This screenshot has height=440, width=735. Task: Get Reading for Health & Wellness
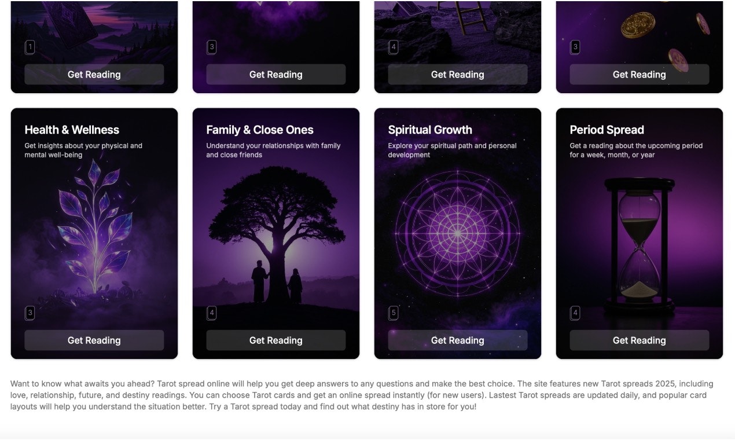pyautogui.click(x=94, y=340)
